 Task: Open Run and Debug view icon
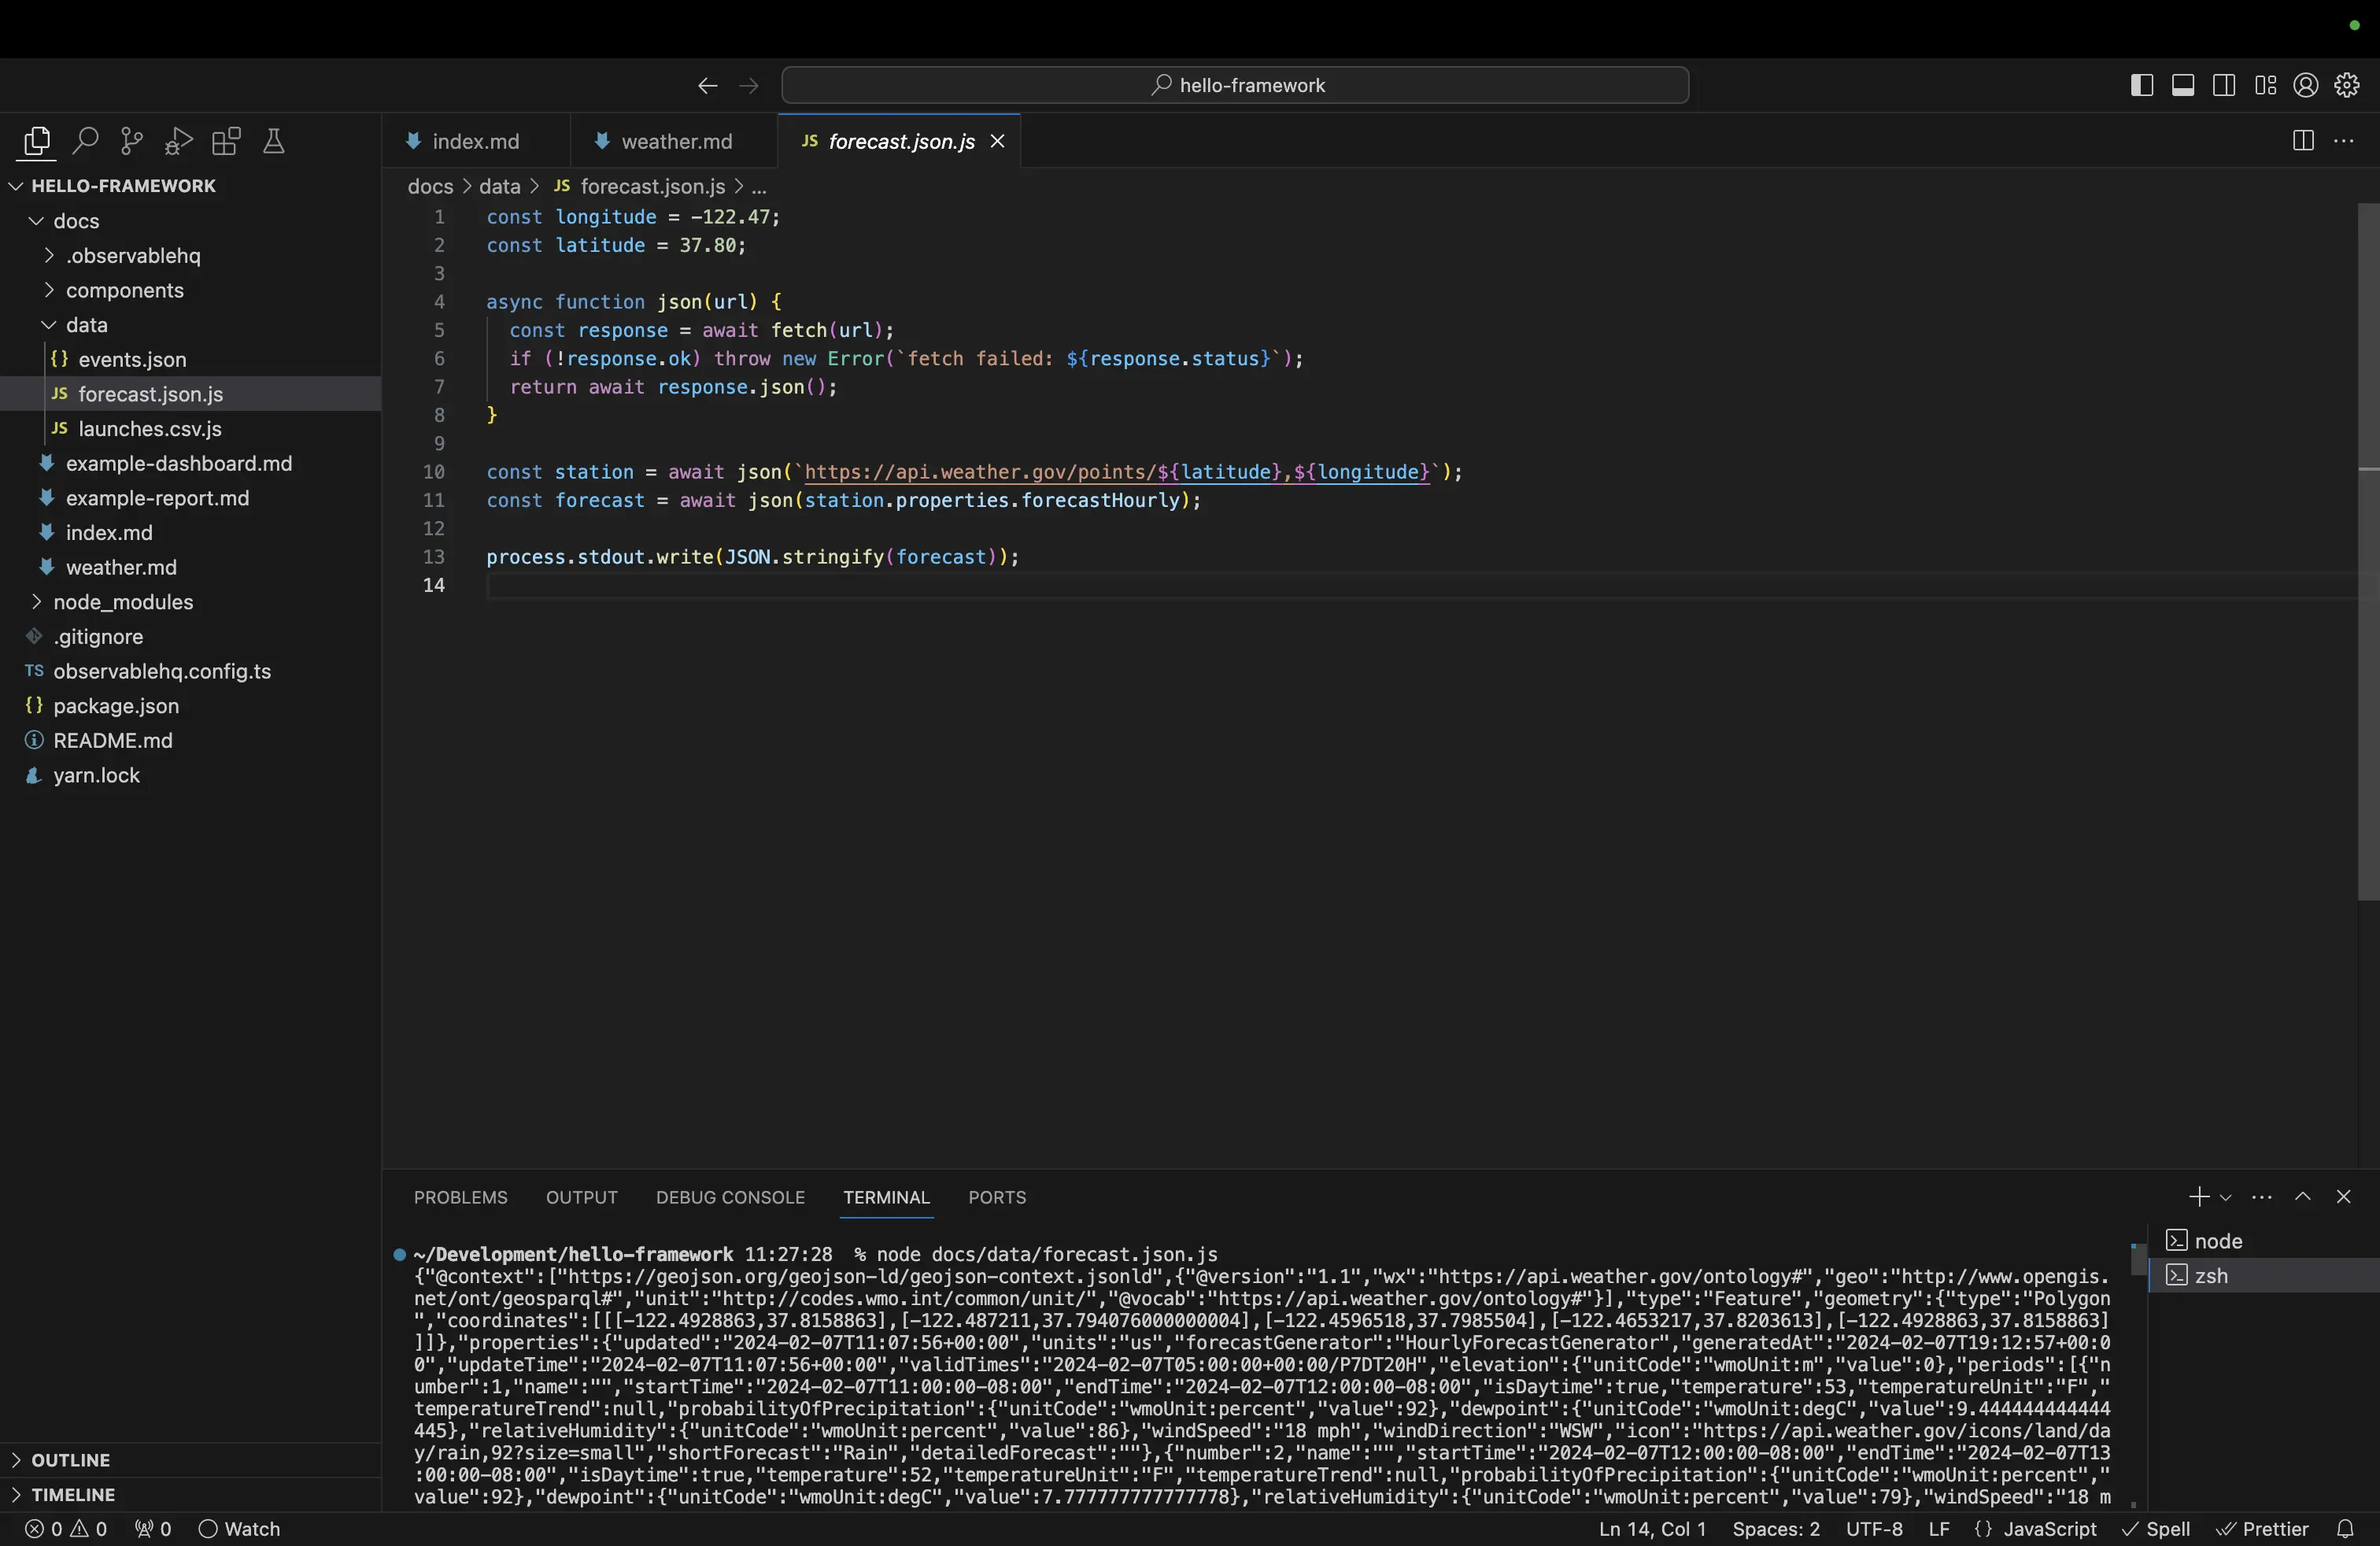(178, 141)
